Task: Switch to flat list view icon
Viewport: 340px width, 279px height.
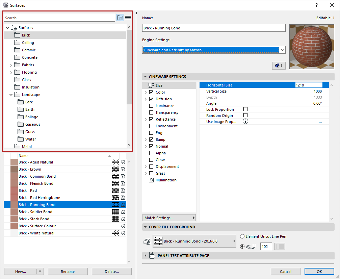Action: [128, 18]
